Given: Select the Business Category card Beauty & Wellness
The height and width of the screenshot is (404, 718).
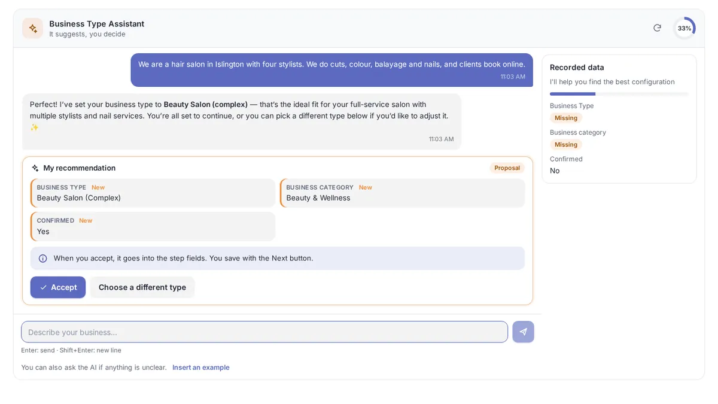Looking at the screenshot, I should 402,193.
